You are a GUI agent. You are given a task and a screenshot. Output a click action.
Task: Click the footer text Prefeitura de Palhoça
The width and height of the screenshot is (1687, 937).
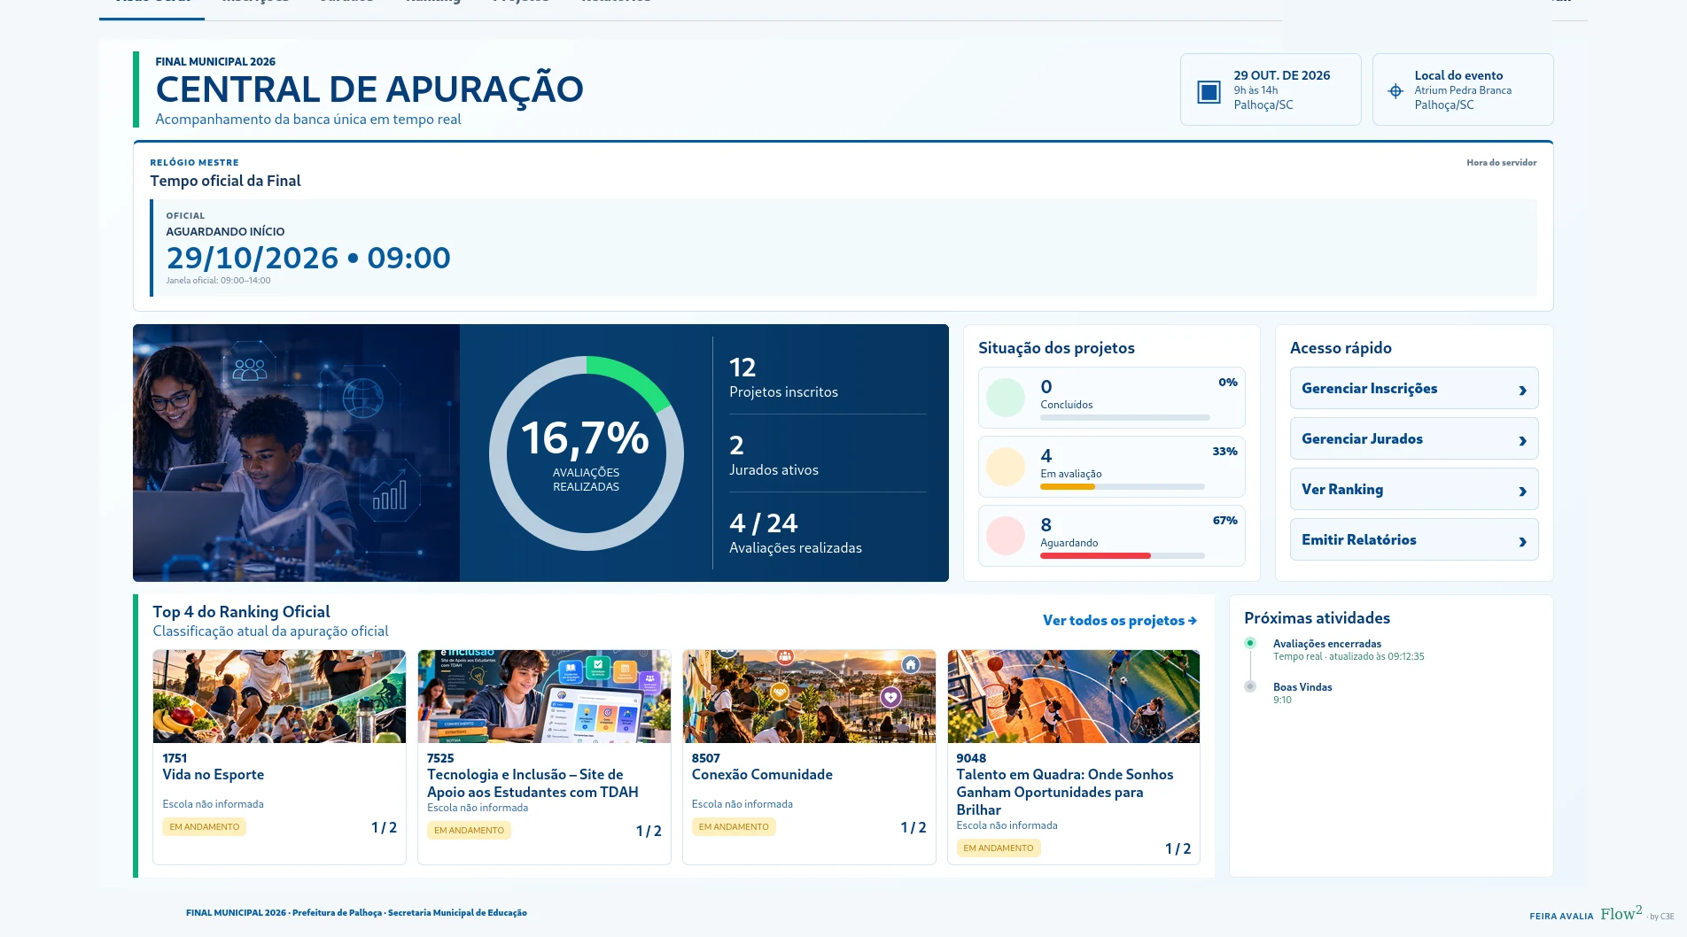coord(337,913)
